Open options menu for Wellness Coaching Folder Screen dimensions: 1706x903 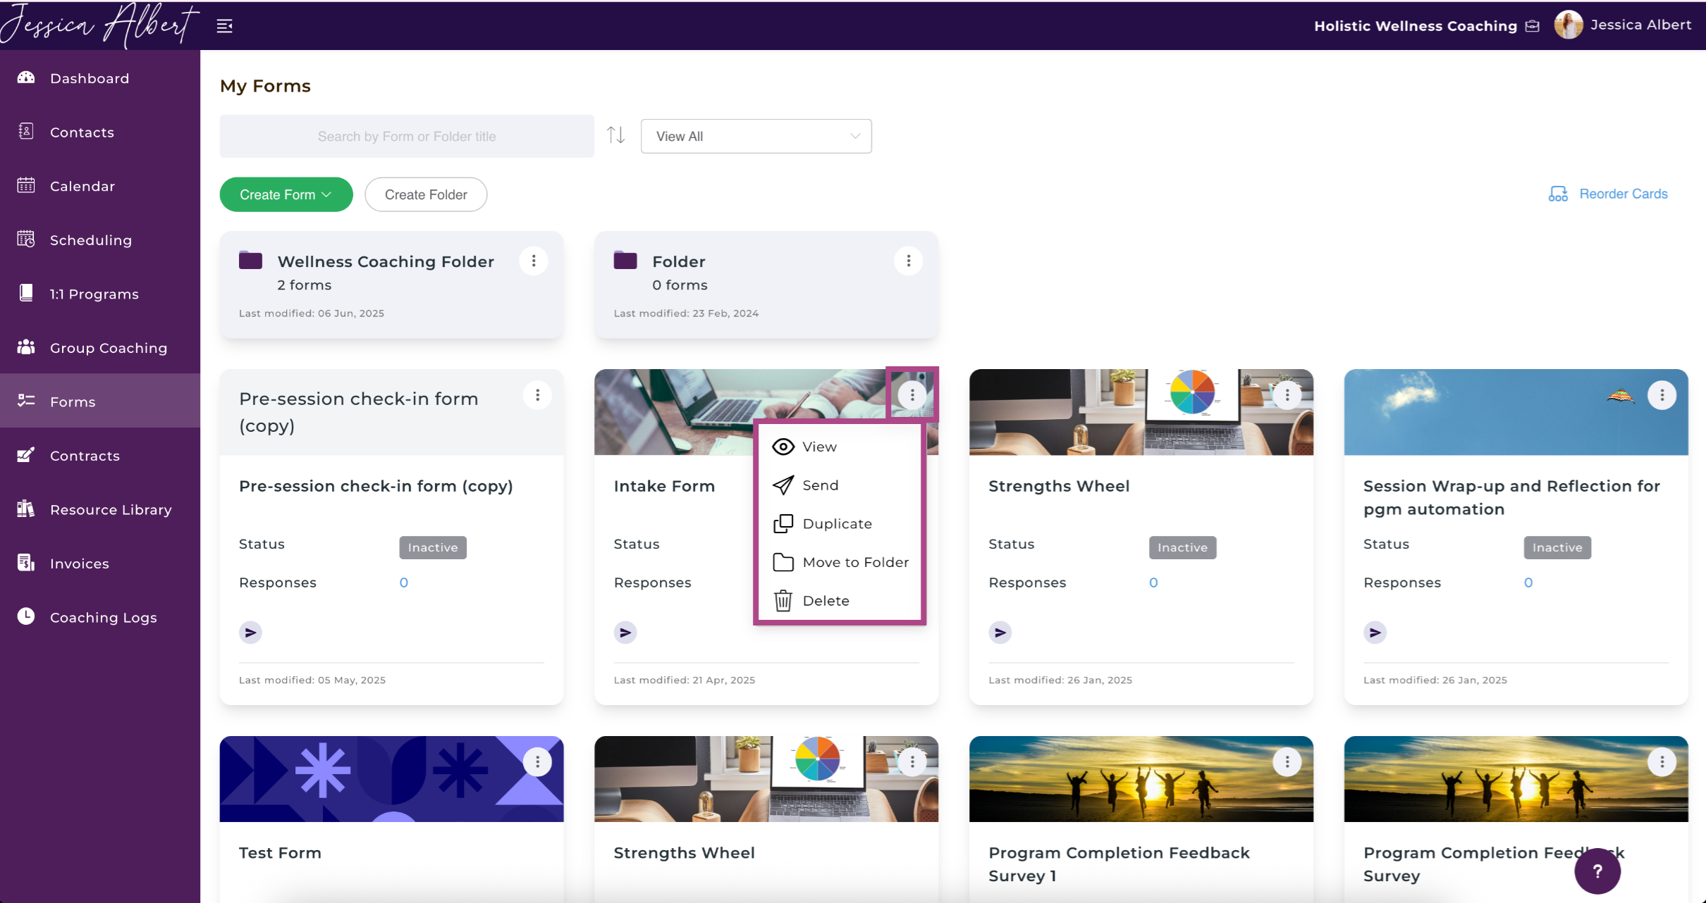pos(534,261)
